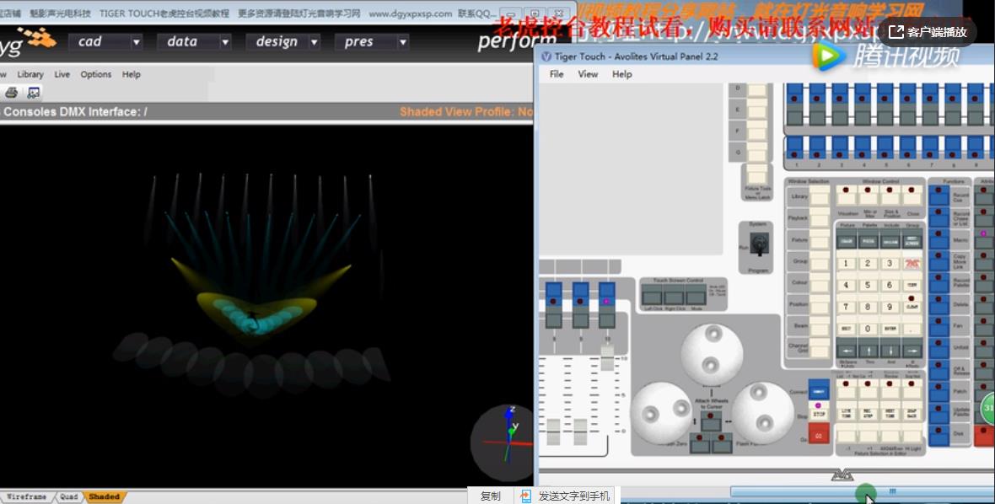Open the View menu in Avolites Virtual Panel
Viewport: 995px width, 504px height.
(588, 74)
